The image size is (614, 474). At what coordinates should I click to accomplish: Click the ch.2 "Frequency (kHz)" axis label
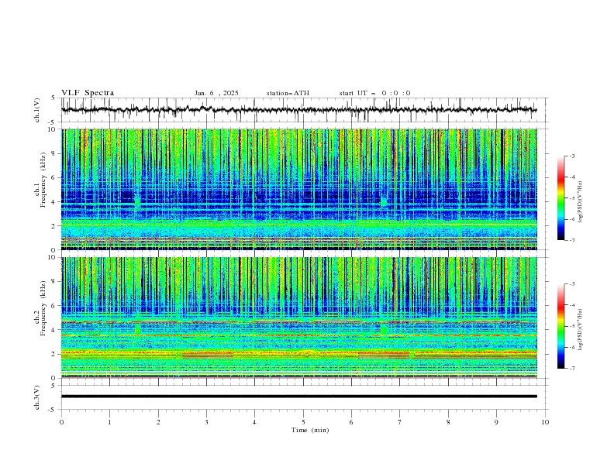click(43, 308)
